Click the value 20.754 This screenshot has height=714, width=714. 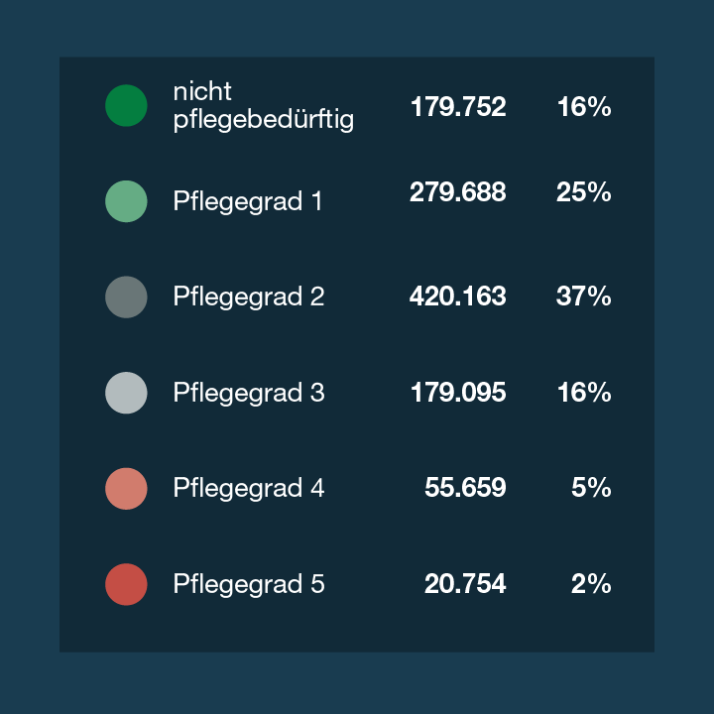point(465,583)
